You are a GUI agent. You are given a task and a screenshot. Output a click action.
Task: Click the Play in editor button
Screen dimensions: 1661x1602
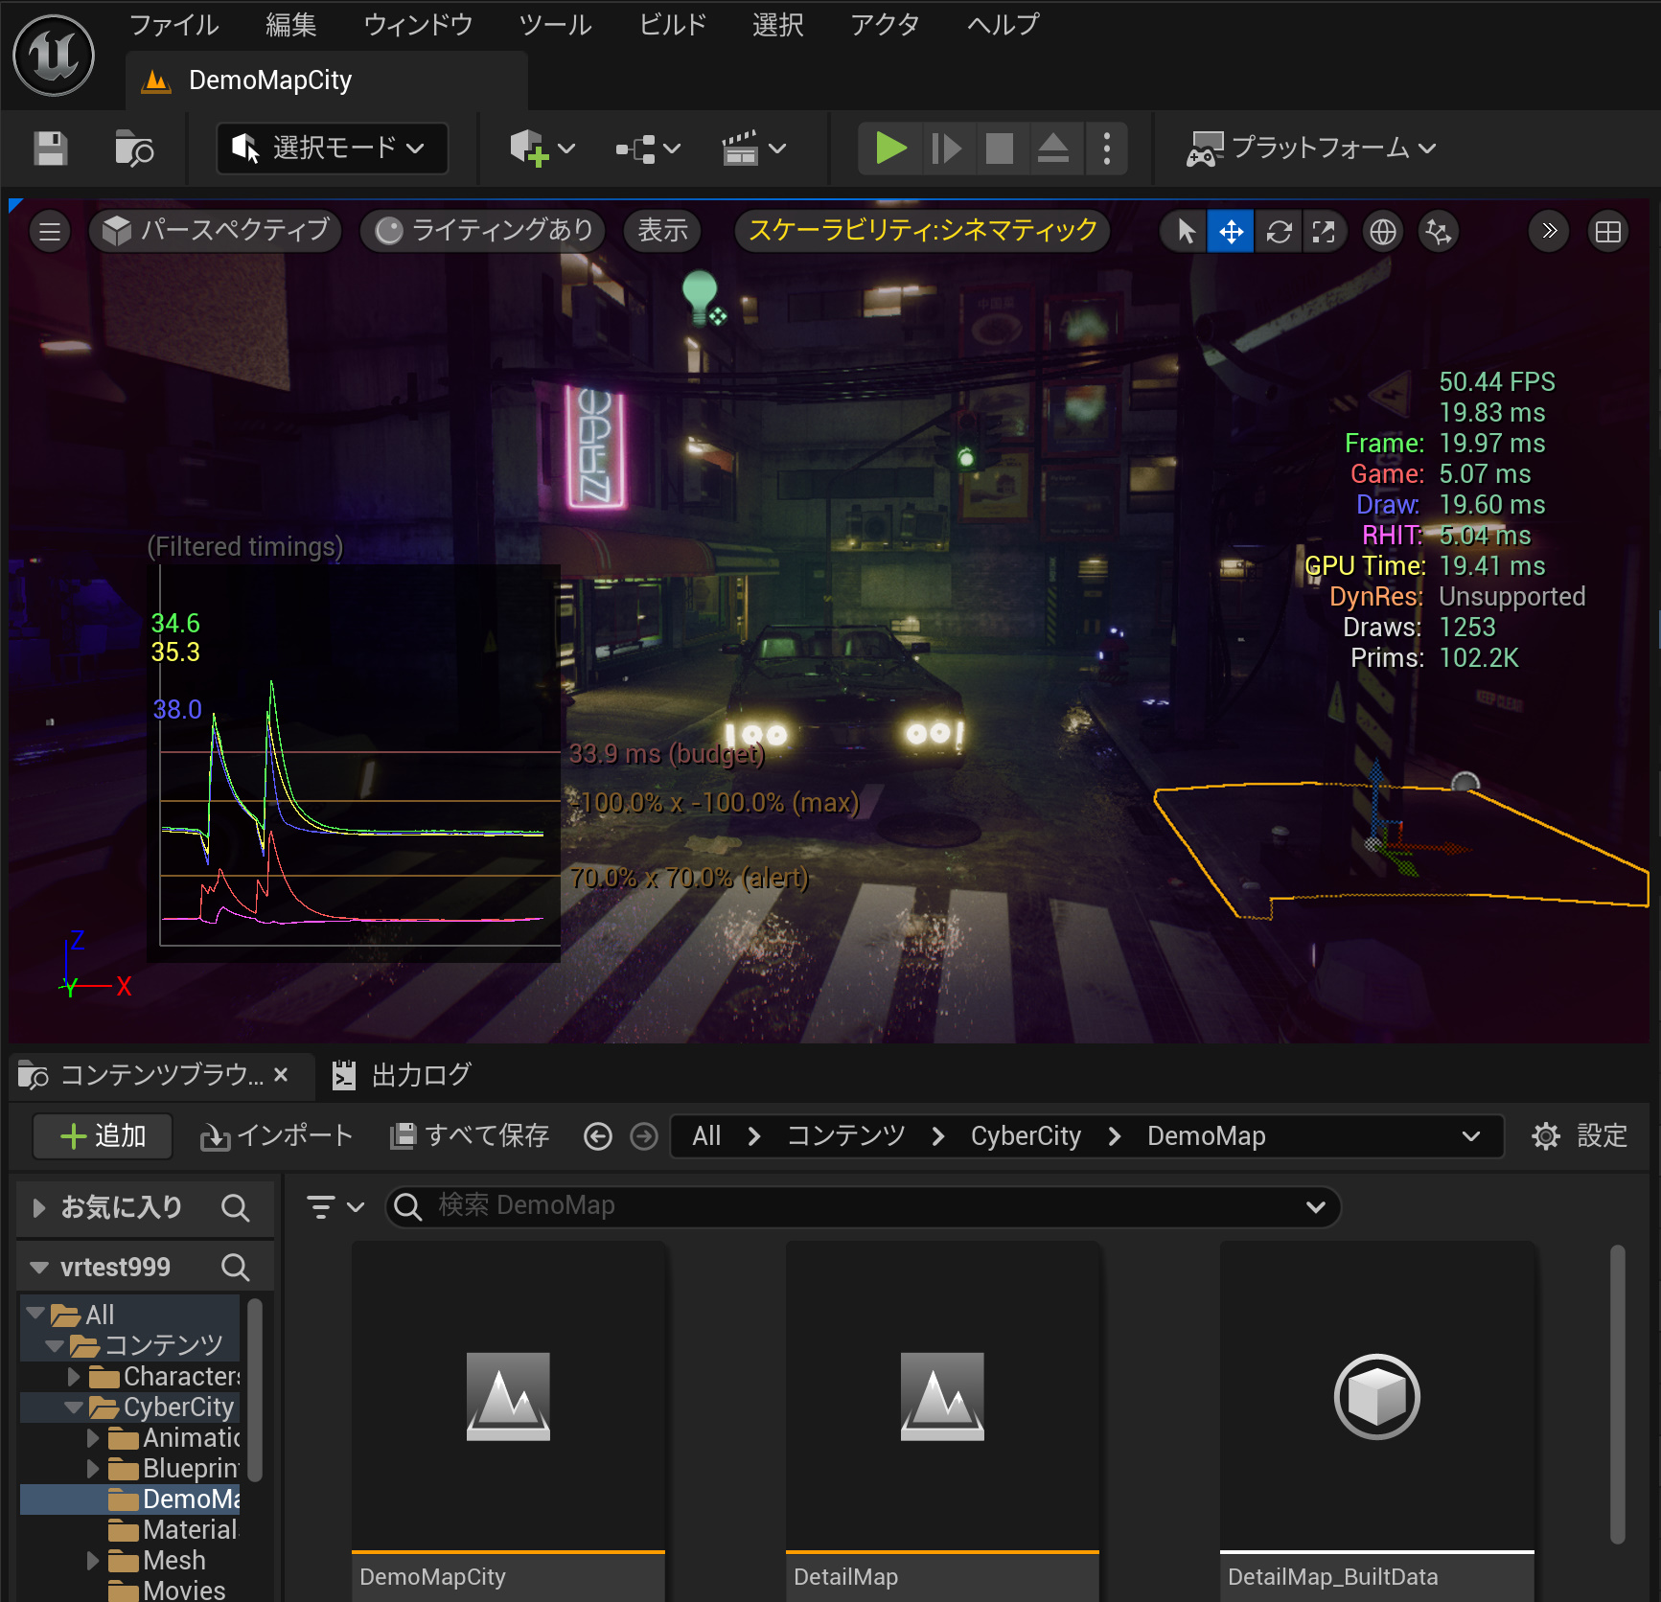[890, 149]
